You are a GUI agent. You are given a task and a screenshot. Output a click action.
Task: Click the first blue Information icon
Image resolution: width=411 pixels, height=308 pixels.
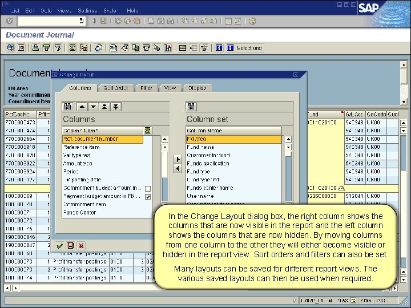(219, 48)
